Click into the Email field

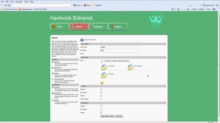[120, 54]
